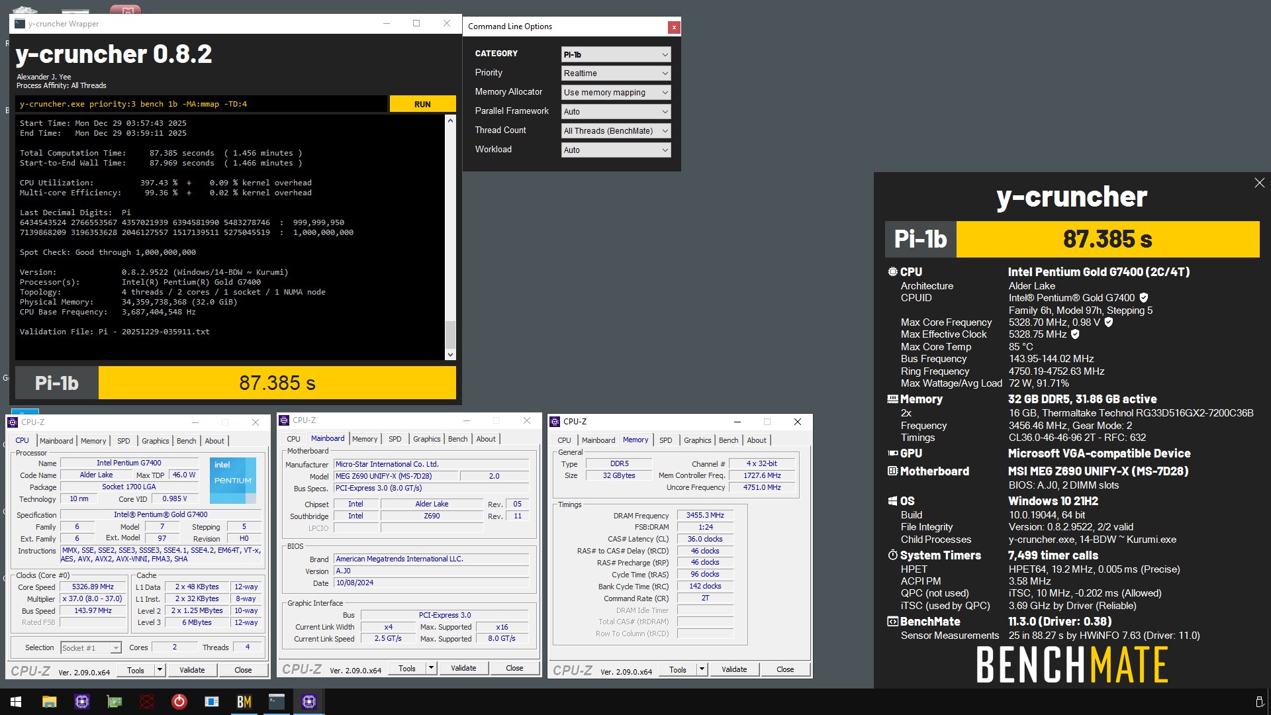1271x715 pixels.
Task: Click the CPUID verified shield icon
Action: tap(1144, 298)
